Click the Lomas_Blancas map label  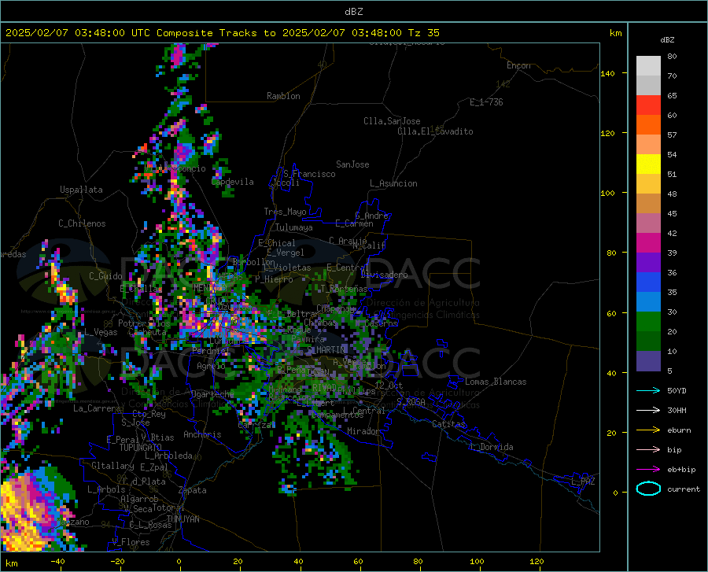496,382
